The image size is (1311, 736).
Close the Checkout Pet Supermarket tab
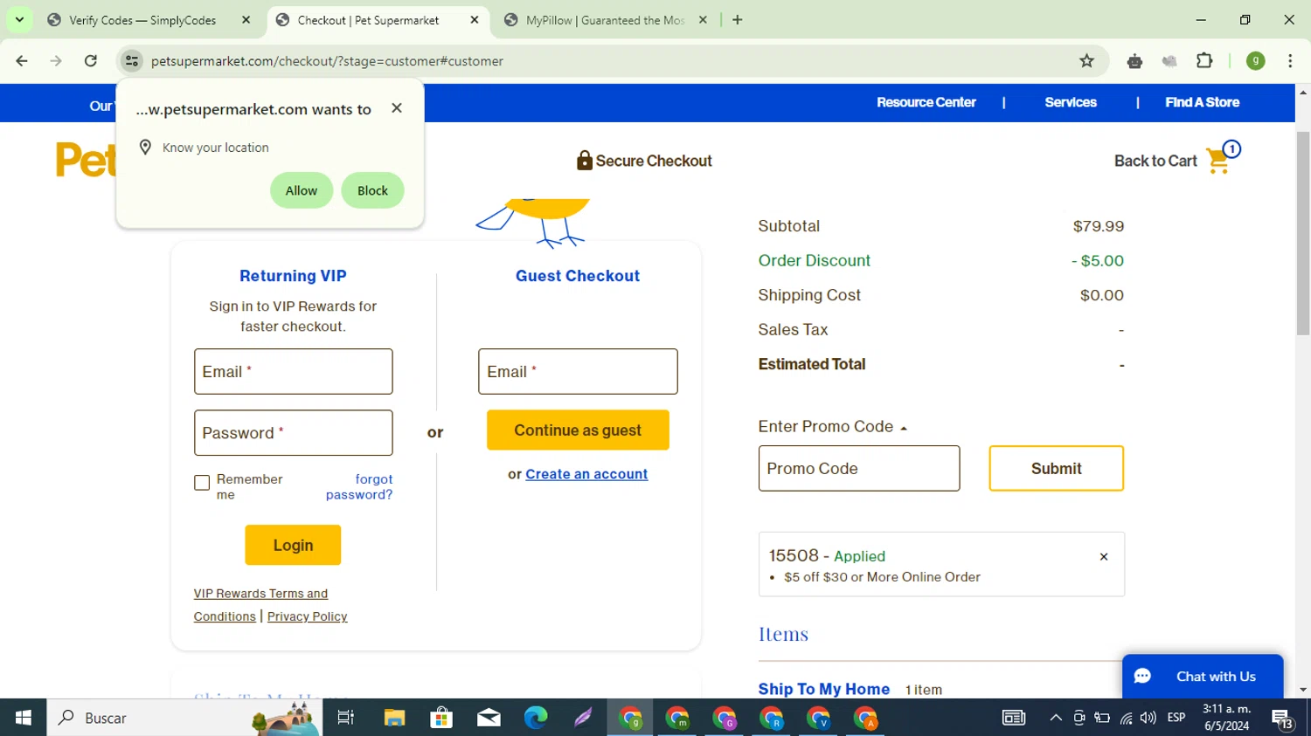click(x=475, y=20)
